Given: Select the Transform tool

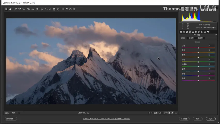Looking at the screenshot, I should point(37,9).
